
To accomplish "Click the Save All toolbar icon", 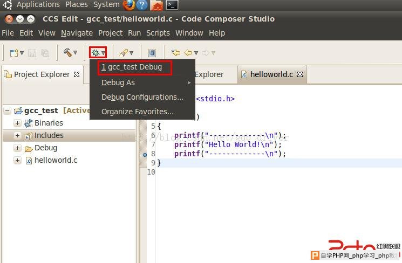I will (x=45, y=53).
